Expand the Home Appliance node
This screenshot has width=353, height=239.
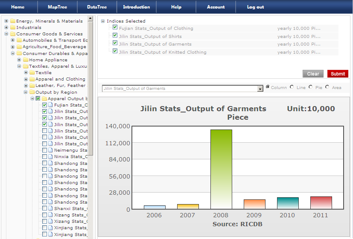[x=19, y=60]
